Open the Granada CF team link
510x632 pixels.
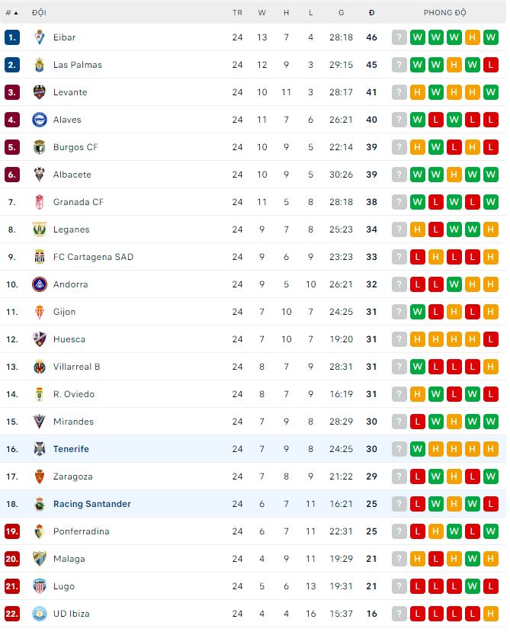(x=79, y=202)
